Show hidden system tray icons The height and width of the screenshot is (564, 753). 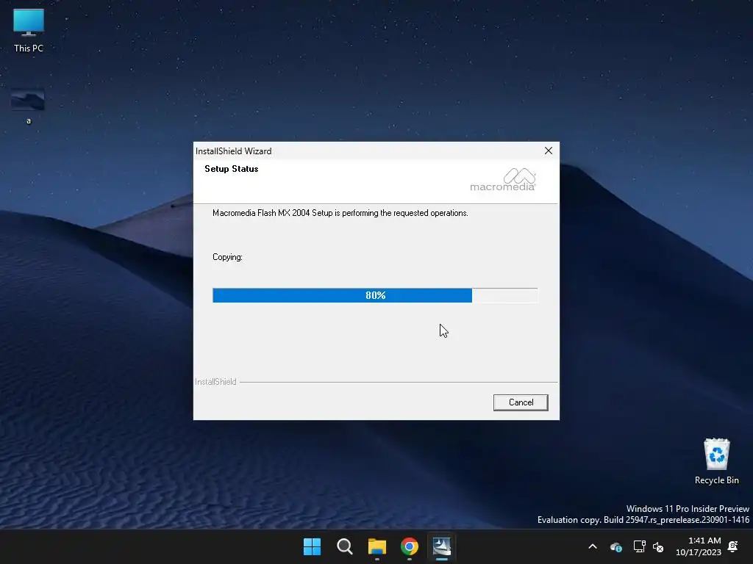tap(593, 546)
